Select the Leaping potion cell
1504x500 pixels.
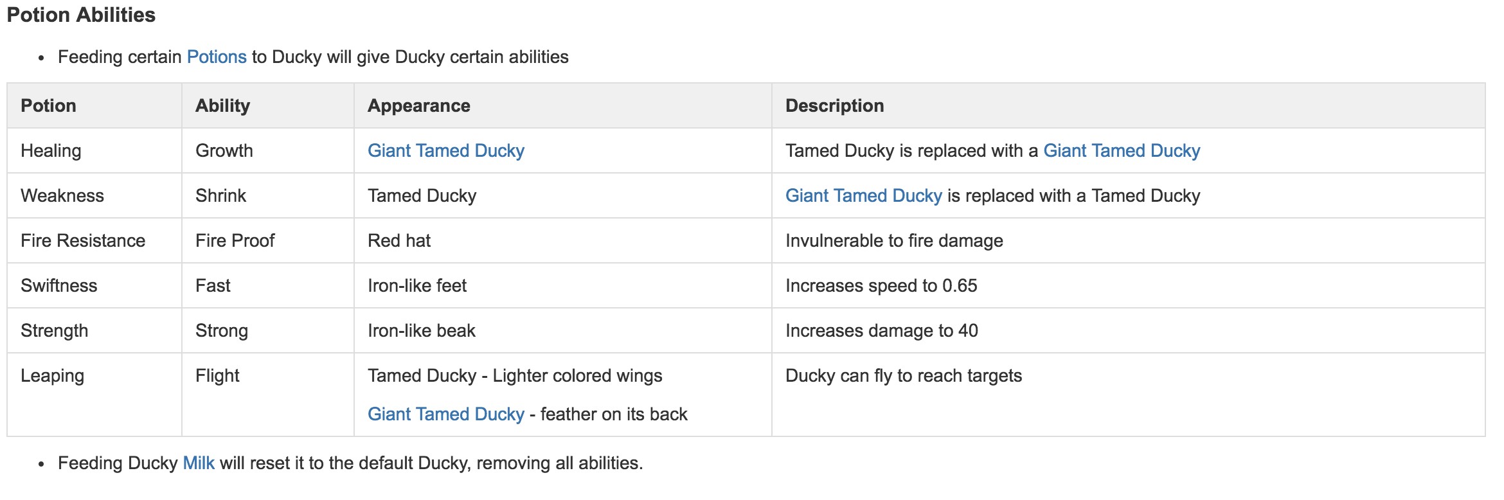[52, 375]
